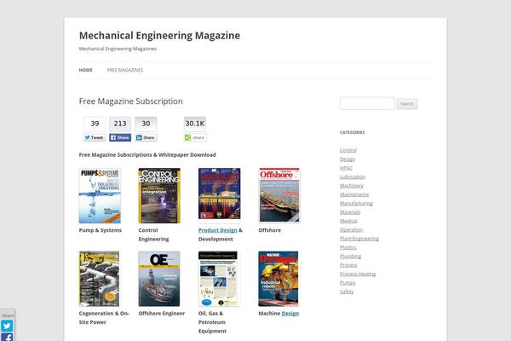
Task: Click the Design link after Machine
Action: (290, 313)
